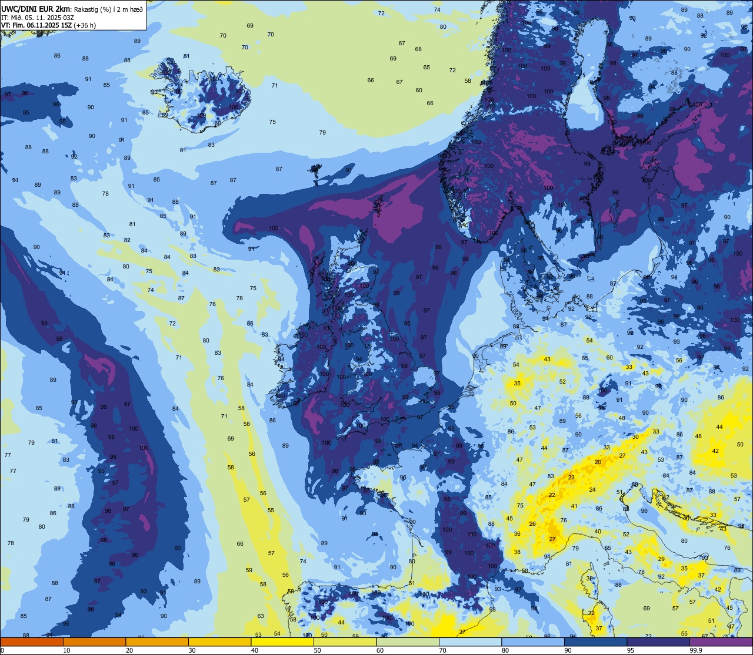Image resolution: width=753 pixels, height=655 pixels.
Task: Click the orange 10–20 legend swatch
Action: coord(95,641)
